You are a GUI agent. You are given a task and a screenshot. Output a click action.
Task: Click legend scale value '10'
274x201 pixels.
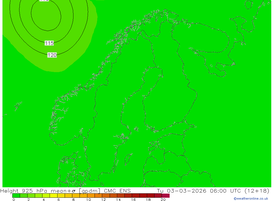click(89, 200)
